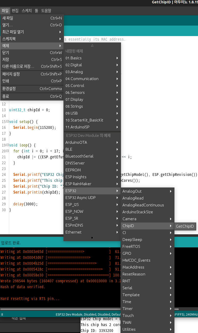Expand 최근 파일 열기 submenu
Viewport: 198px width, 333px height.
click(32, 32)
